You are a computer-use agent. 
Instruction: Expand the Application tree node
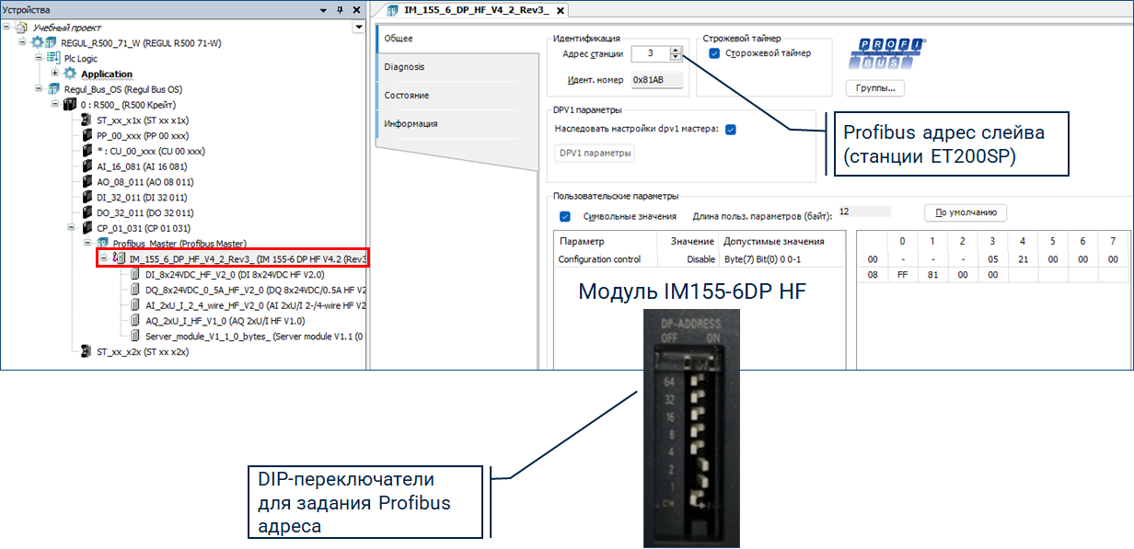pyautogui.click(x=55, y=74)
